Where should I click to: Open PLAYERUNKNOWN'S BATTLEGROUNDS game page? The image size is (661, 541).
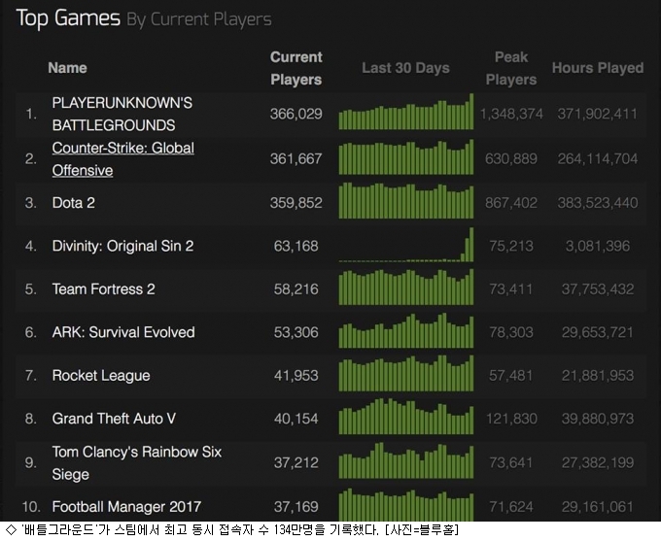tap(122, 115)
